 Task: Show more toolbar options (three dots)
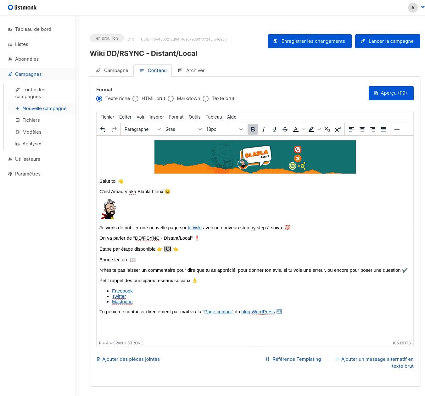[397, 129]
